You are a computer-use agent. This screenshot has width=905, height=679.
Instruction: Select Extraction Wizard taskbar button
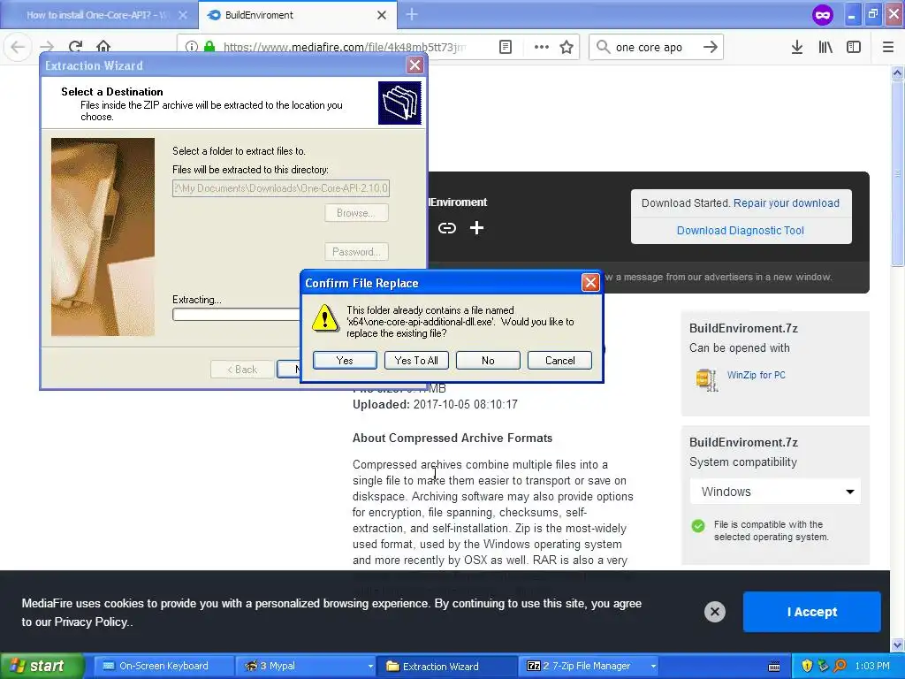click(x=447, y=666)
